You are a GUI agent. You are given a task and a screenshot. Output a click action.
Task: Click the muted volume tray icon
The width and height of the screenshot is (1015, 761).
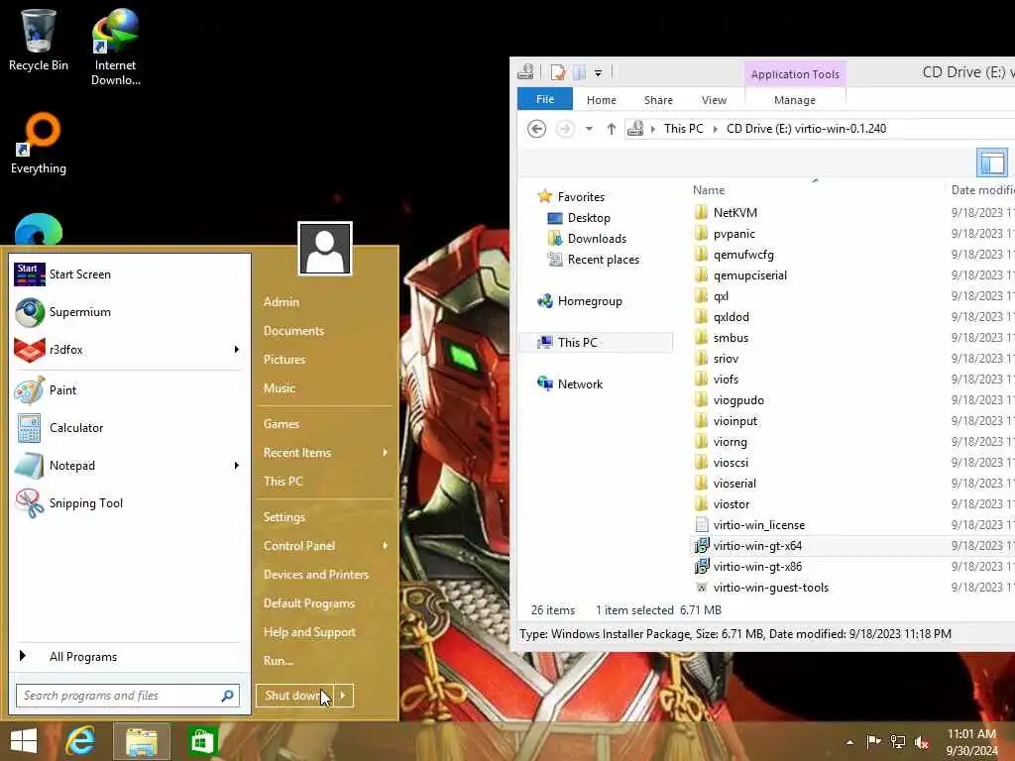pyautogui.click(x=922, y=742)
